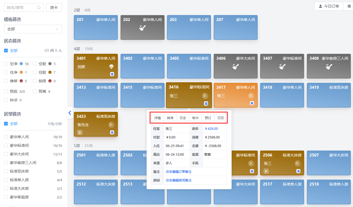Click 联 linked-room badge on room 2506
The width and height of the screenshot is (353, 207).
click(x=266, y=171)
